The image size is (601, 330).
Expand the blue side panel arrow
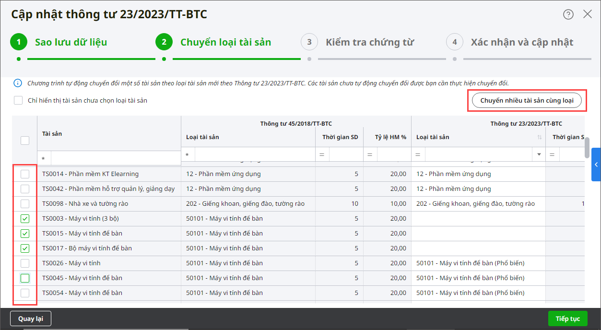tap(596, 165)
